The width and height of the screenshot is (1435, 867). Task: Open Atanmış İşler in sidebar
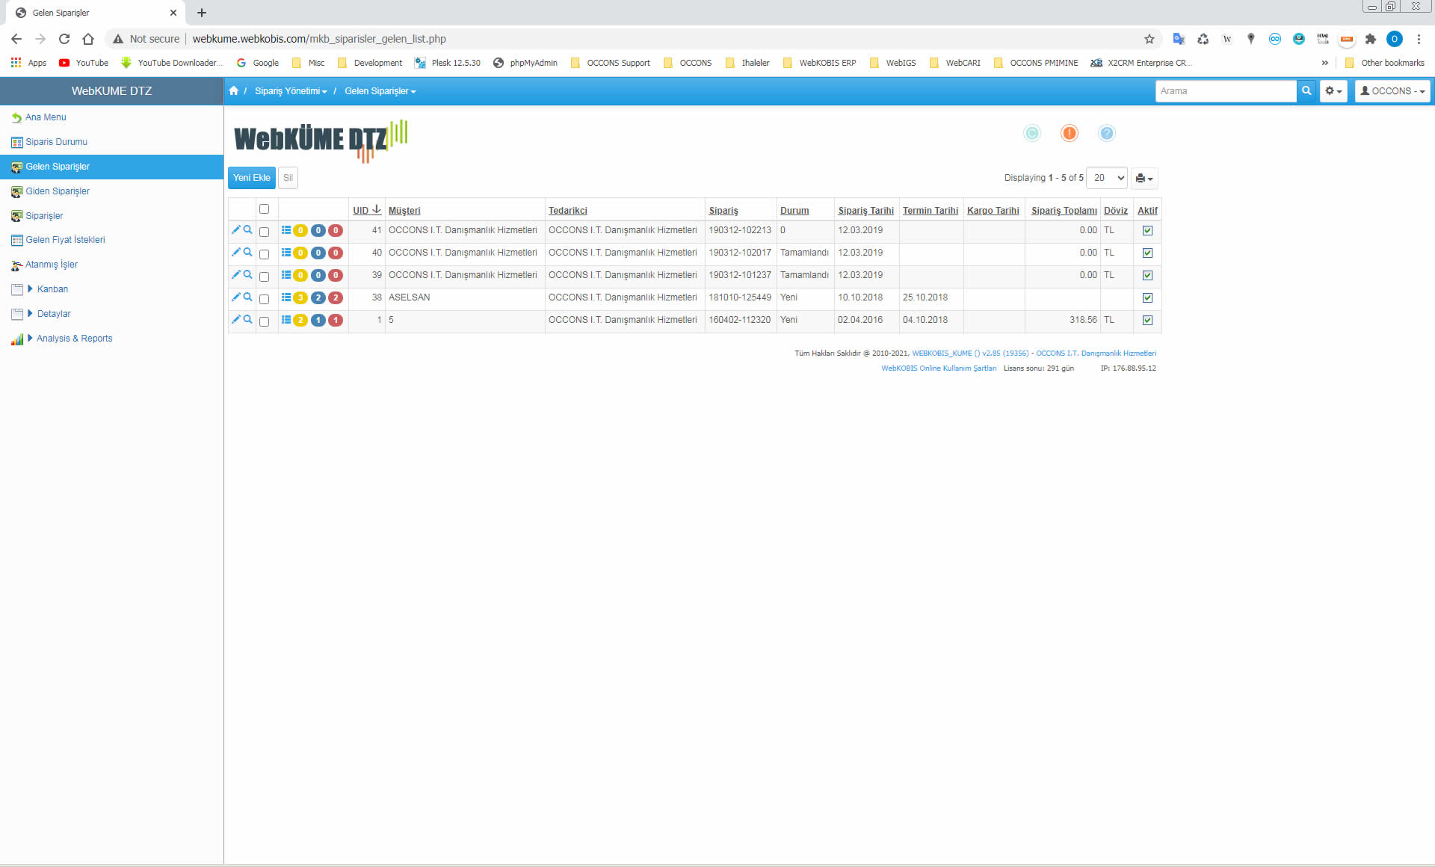(51, 265)
